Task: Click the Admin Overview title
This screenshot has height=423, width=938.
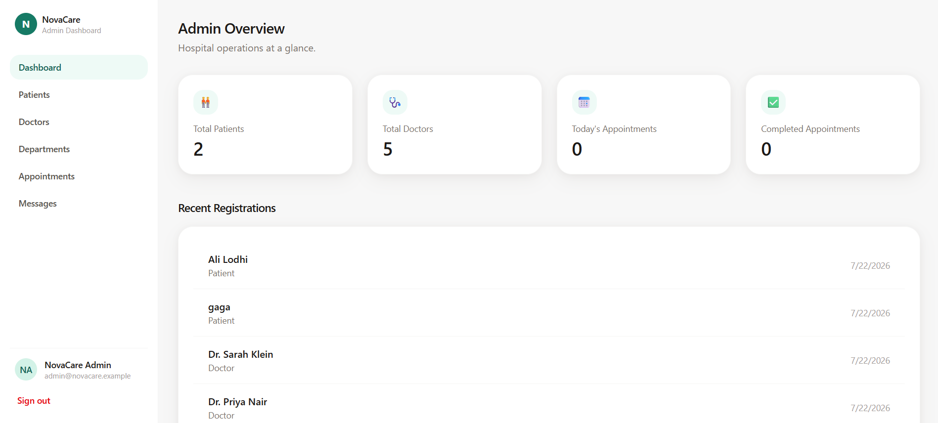Action: pos(231,29)
